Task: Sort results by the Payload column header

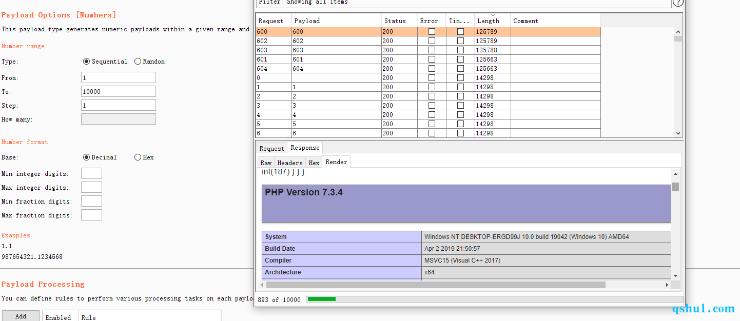Action: [x=336, y=21]
